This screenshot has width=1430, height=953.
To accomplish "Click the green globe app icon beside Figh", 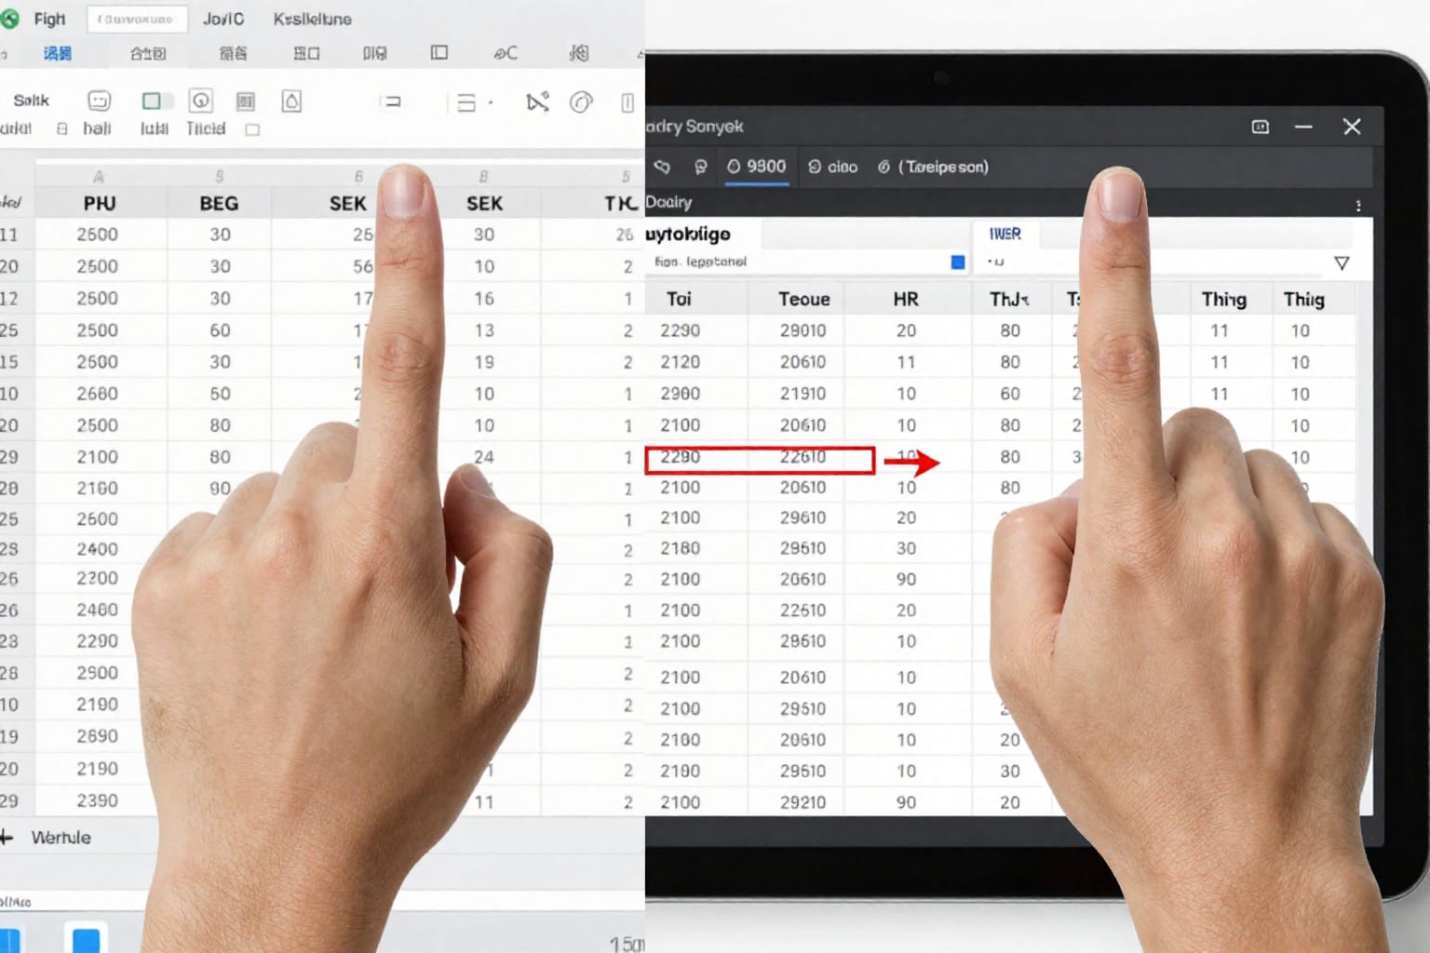I will (x=9, y=19).
